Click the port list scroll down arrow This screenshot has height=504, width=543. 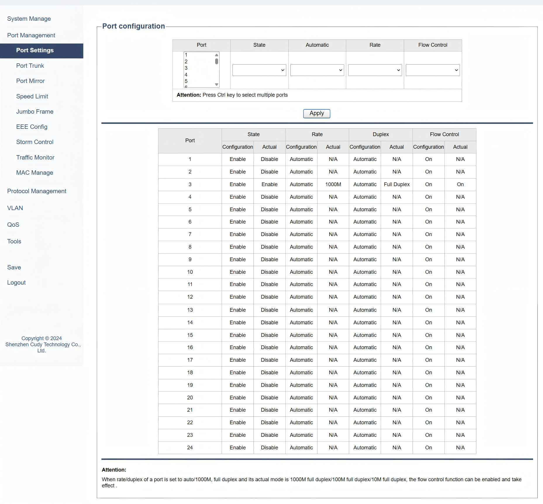217,84
